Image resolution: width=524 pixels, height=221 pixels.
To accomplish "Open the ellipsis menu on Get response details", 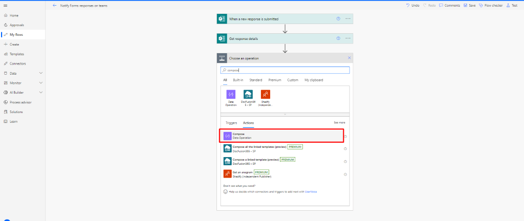I will pos(348,38).
